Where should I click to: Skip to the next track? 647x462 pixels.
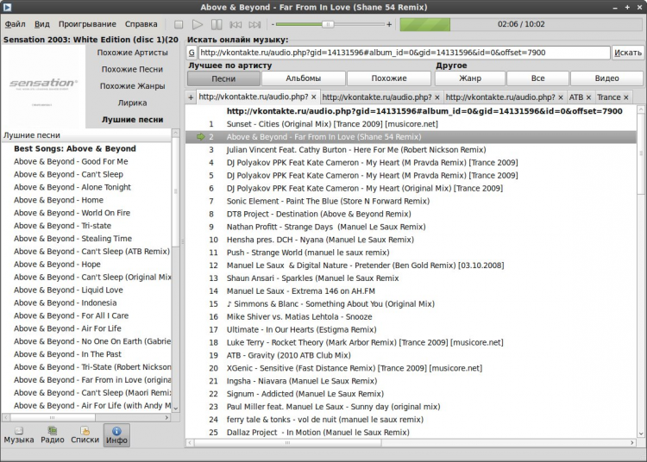254,25
